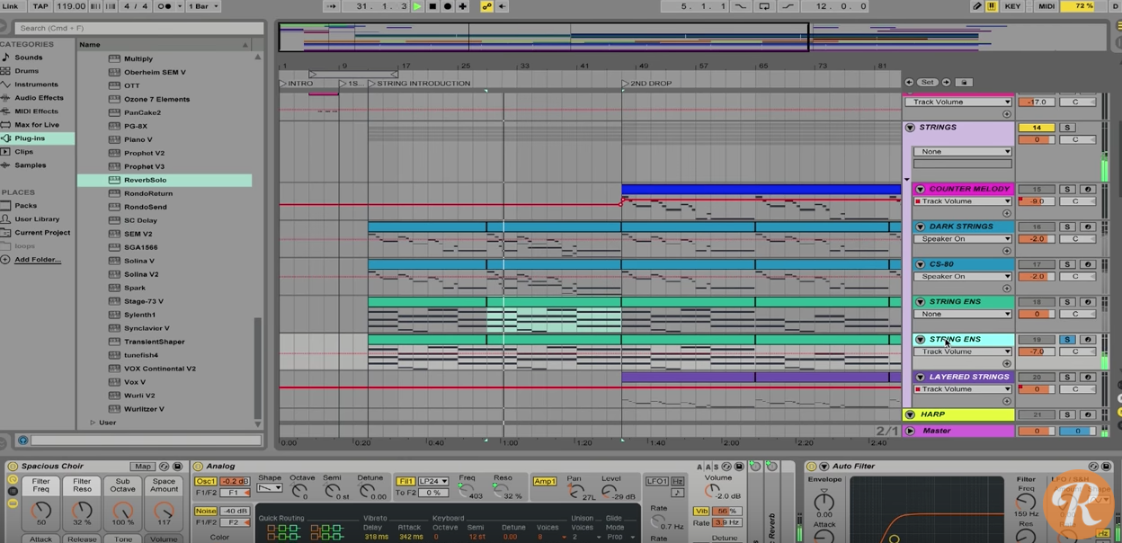Jump to 2ND DROP locator

click(646, 84)
